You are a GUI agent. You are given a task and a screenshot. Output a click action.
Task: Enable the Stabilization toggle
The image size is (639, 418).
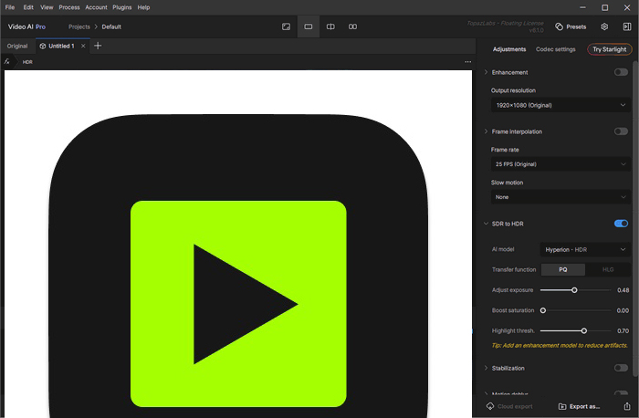coord(621,368)
